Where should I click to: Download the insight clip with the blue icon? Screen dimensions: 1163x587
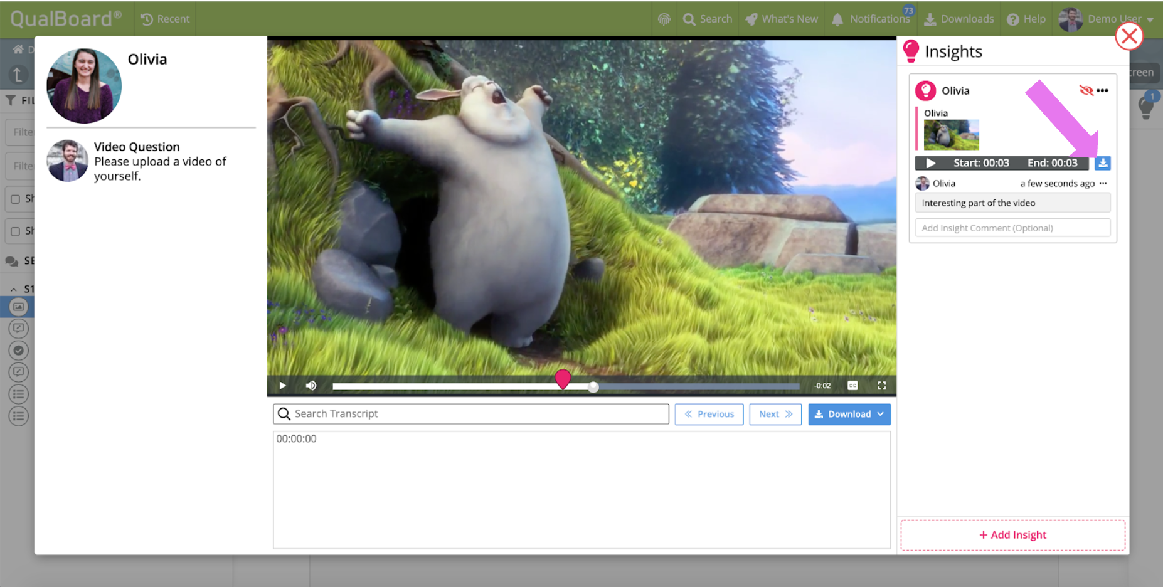pos(1103,163)
